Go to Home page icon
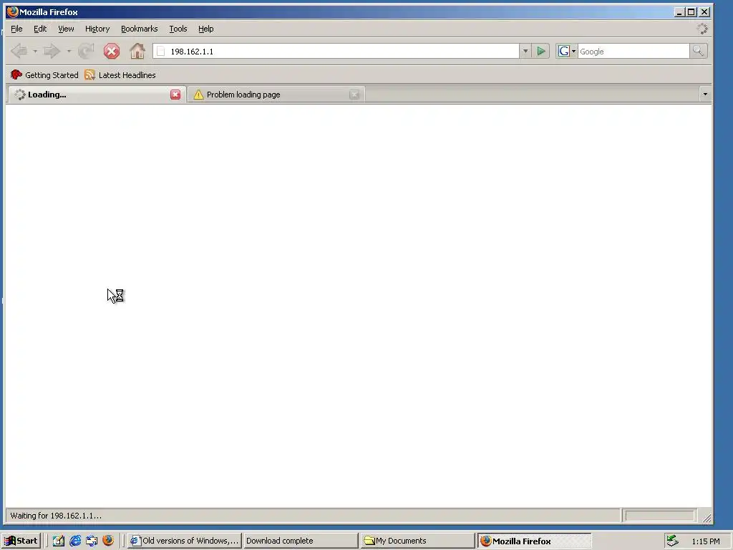Viewport: 733px width, 550px height. click(x=137, y=51)
